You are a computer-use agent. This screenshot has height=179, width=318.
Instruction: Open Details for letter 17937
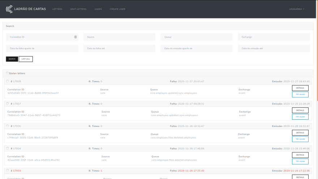click(300, 110)
